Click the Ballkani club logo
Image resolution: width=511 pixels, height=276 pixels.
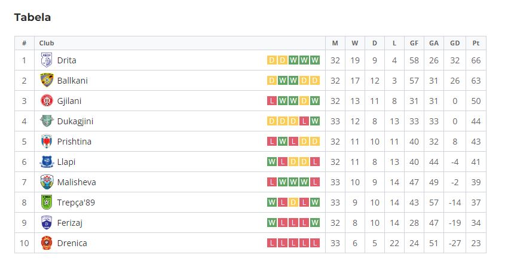click(x=47, y=81)
